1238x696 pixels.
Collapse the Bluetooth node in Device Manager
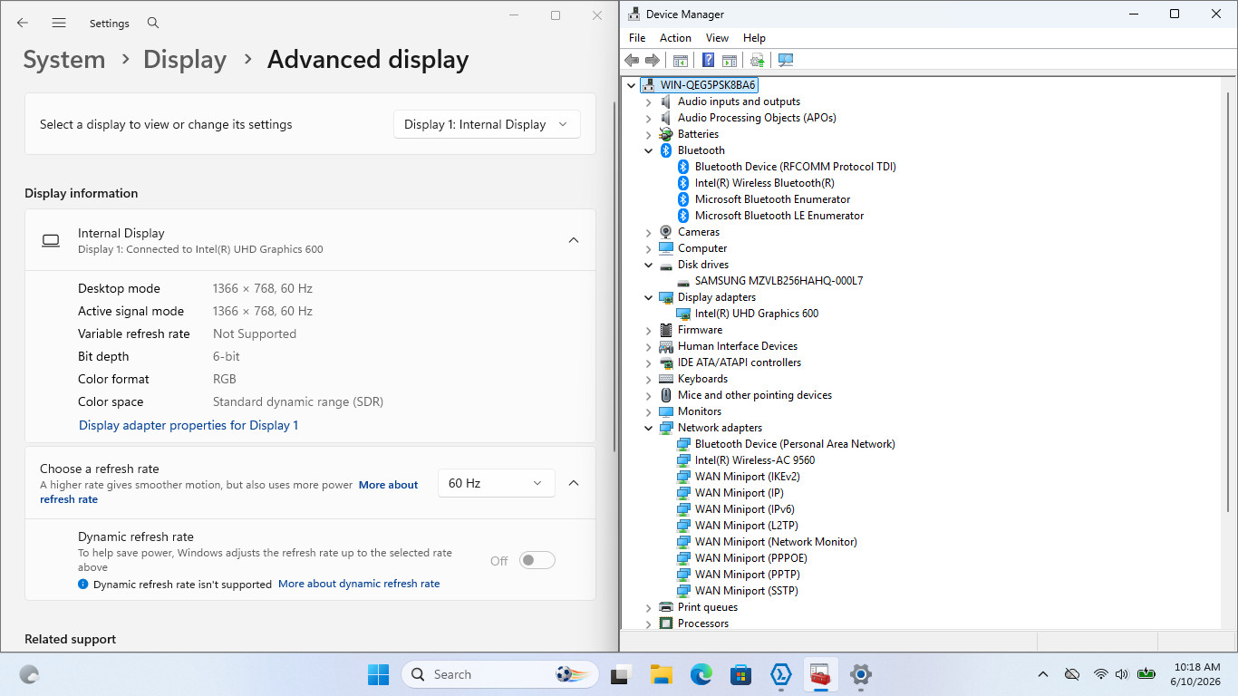point(648,150)
